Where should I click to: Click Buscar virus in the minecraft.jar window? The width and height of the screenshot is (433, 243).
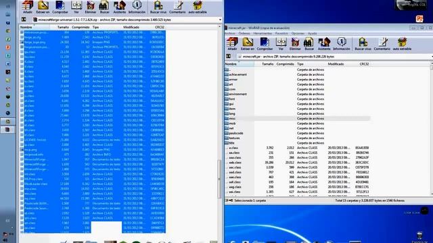point(363,44)
